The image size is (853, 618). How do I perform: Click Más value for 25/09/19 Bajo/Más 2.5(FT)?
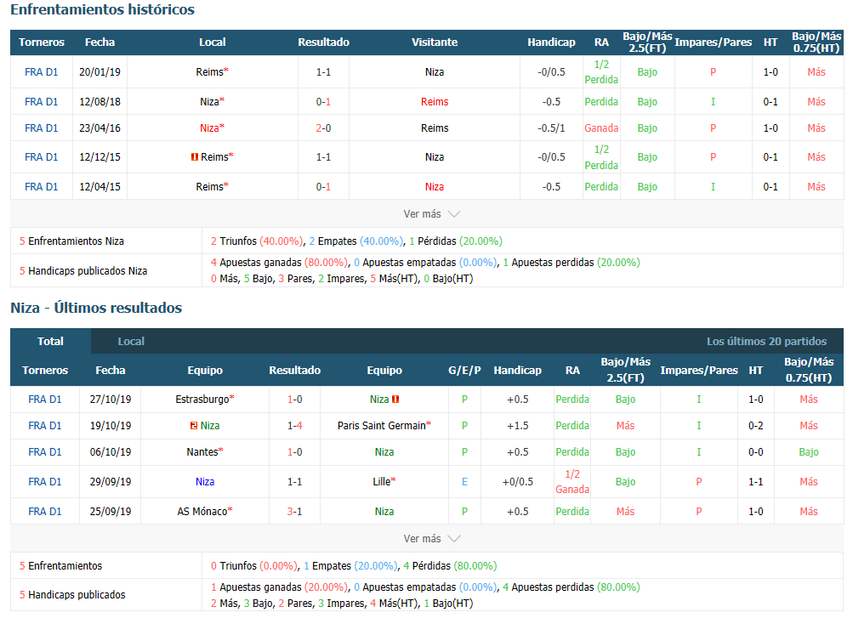point(625,512)
